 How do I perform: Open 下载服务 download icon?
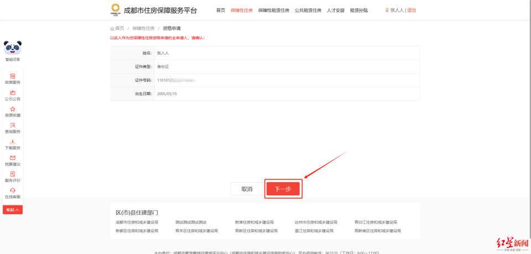point(13,142)
